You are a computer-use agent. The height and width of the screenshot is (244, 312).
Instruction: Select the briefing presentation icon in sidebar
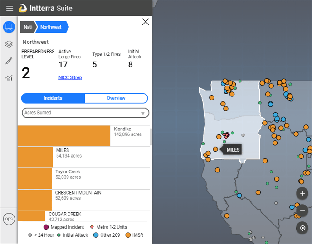click(9, 27)
